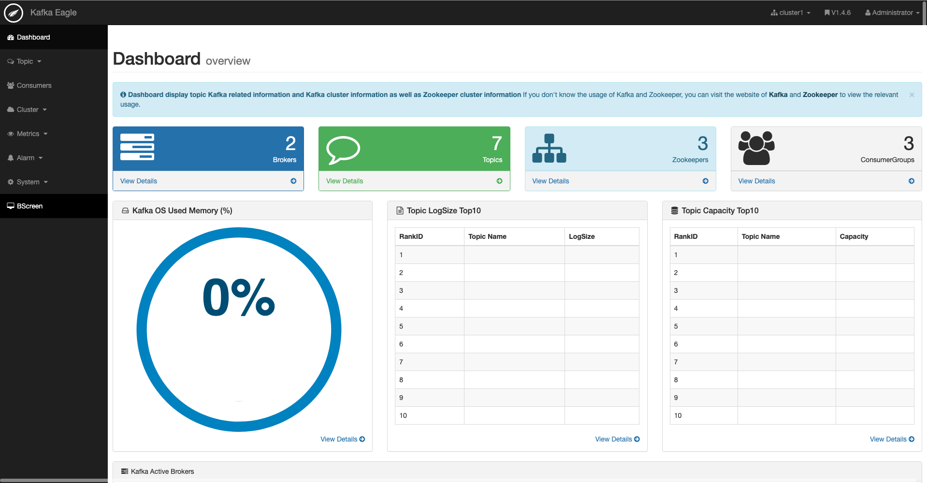
Task: Click the Alarm bell icon in sidebar
Action: (x=11, y=158)
